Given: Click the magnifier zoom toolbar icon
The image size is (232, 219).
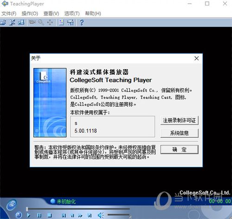Looking at the screenshot, I should [41, 22].
